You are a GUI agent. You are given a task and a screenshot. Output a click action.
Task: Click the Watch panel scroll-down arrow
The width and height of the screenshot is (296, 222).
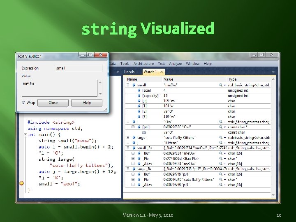[273, 195]
